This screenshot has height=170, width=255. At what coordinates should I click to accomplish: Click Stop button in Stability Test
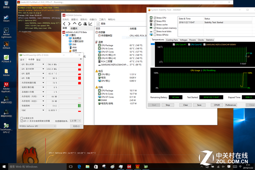click(x=168, y=105)
